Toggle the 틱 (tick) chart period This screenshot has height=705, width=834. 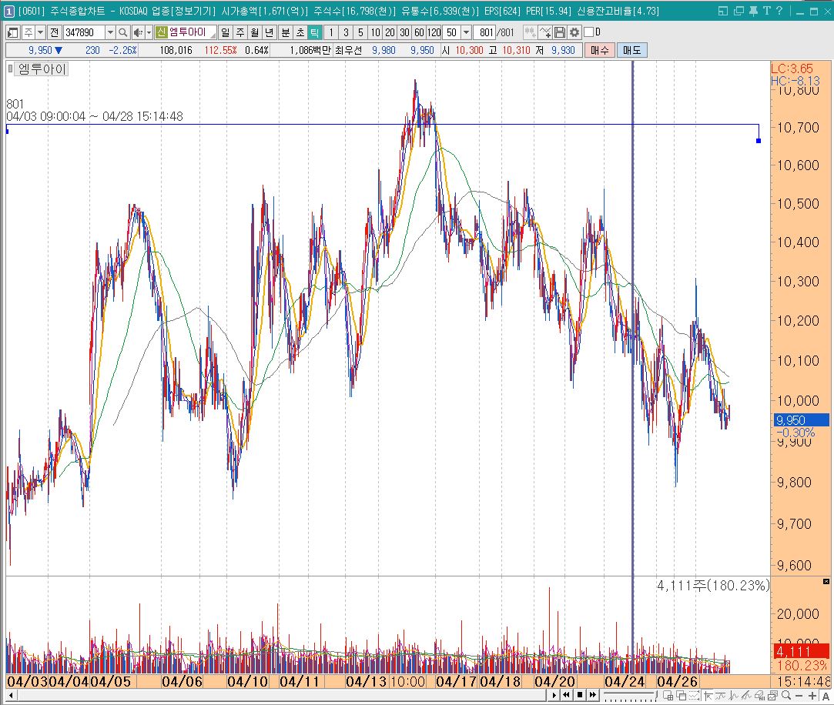pyautogui.click(x=314, y=32)
